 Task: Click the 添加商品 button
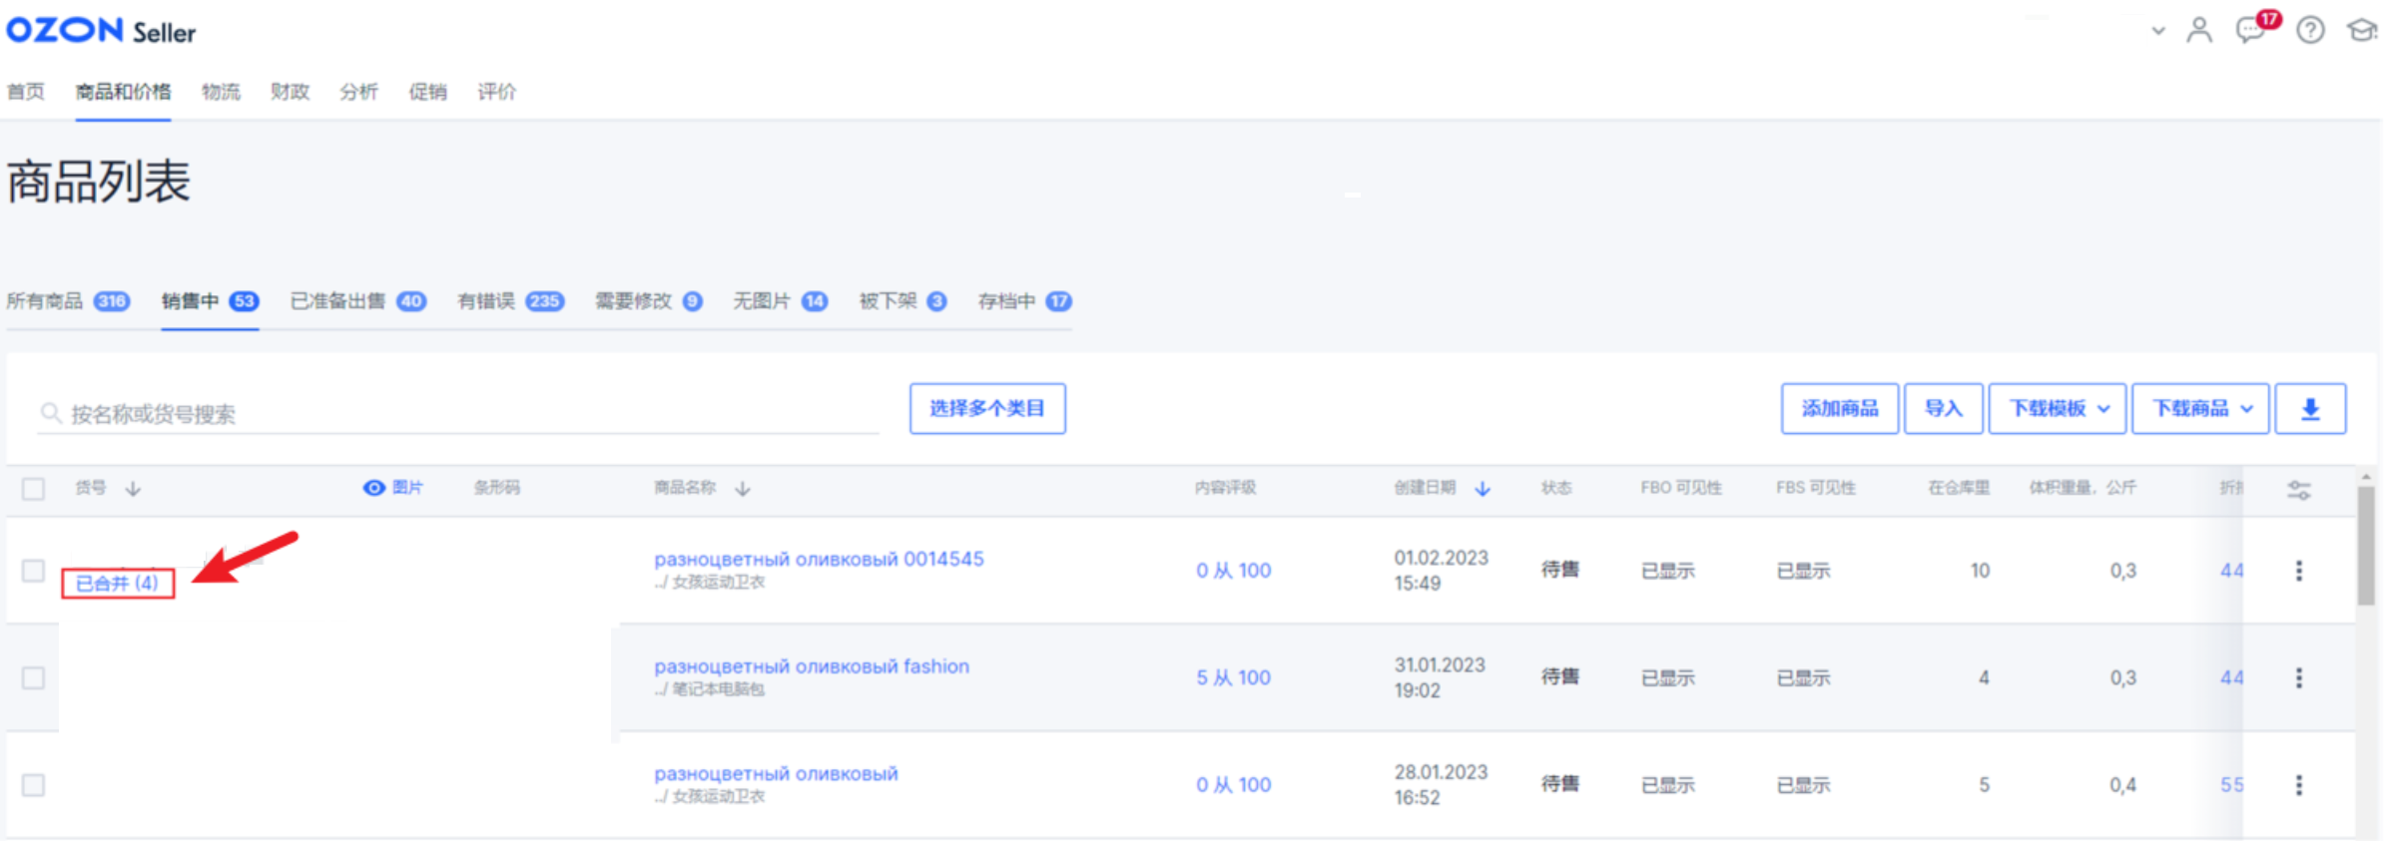click(x=1839, y=409)
